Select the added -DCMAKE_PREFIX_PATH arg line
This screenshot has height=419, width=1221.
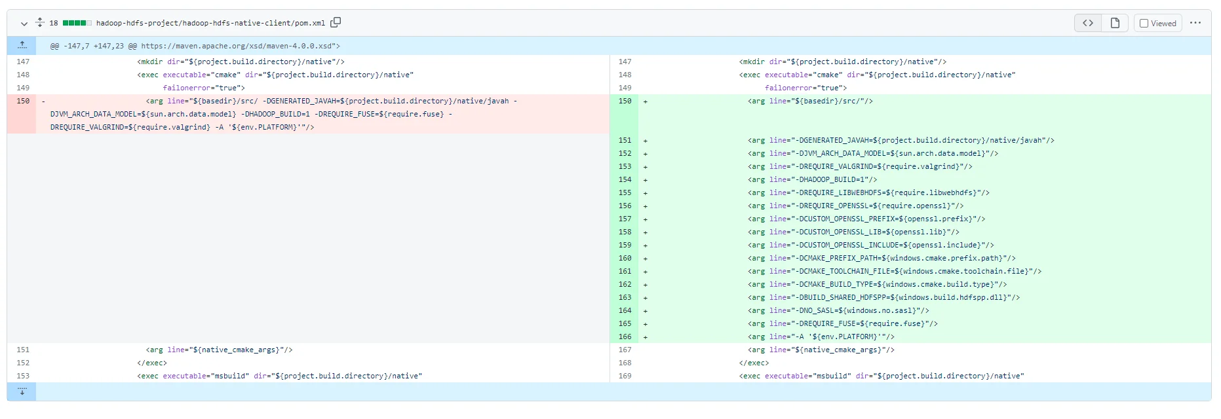[x=882, y=258]
